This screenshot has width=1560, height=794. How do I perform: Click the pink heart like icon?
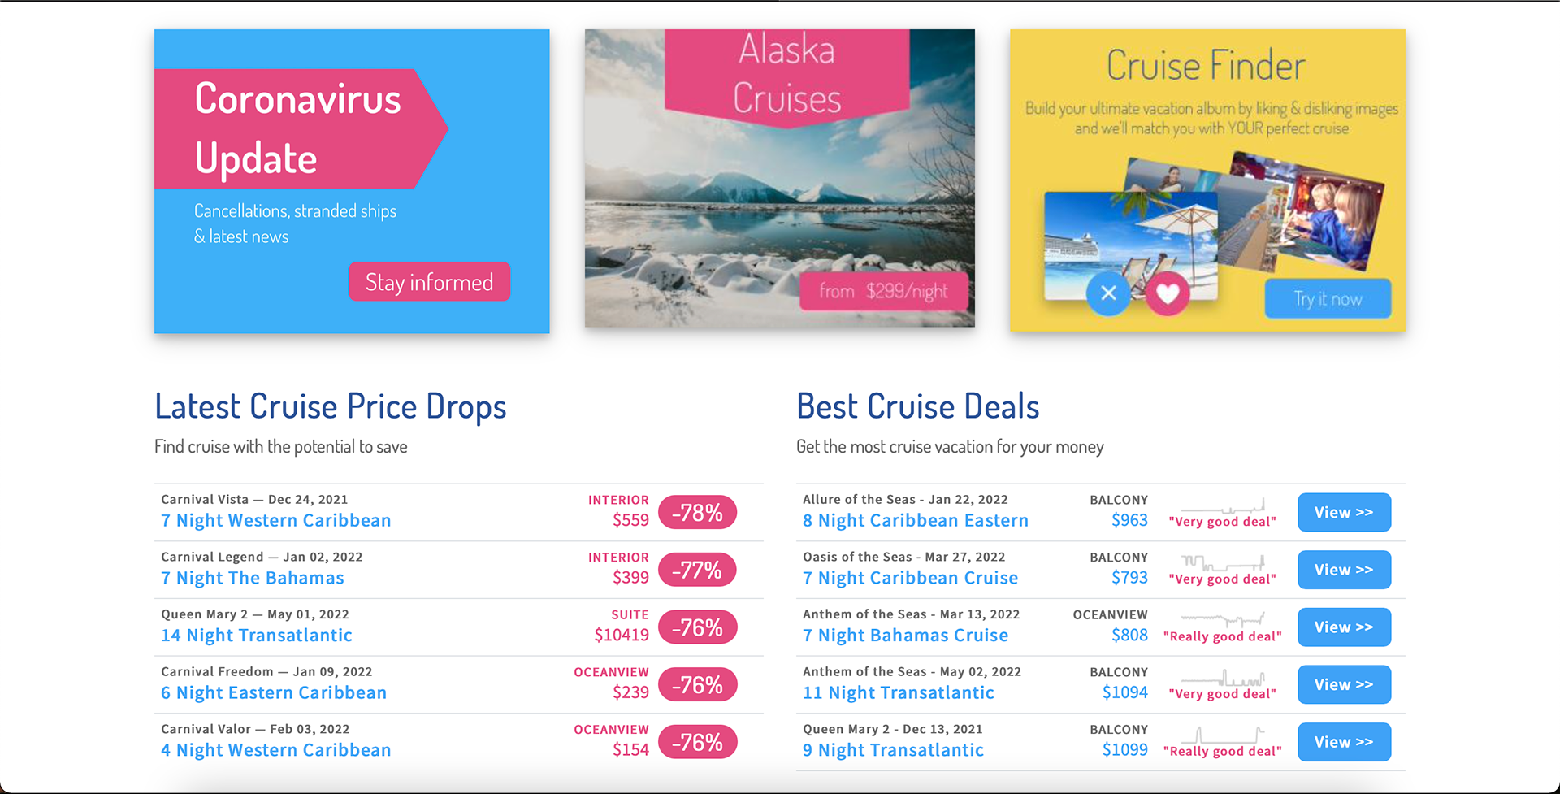click(1168, 294)
